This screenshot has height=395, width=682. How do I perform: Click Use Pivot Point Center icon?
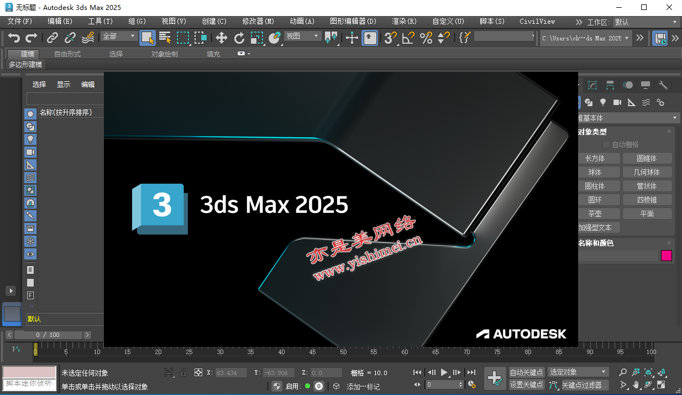[331, 38]
